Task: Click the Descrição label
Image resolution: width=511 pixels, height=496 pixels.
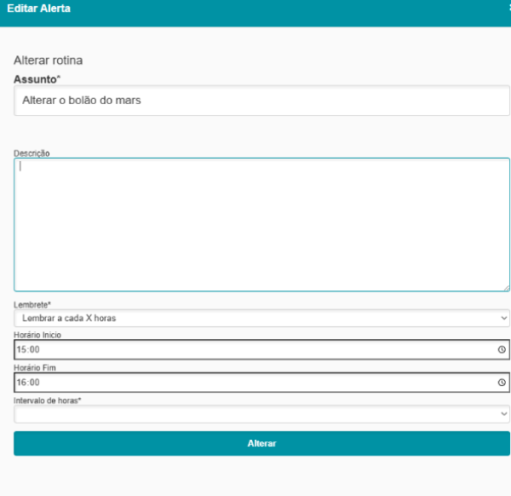Action: click(x=32, y=153)
